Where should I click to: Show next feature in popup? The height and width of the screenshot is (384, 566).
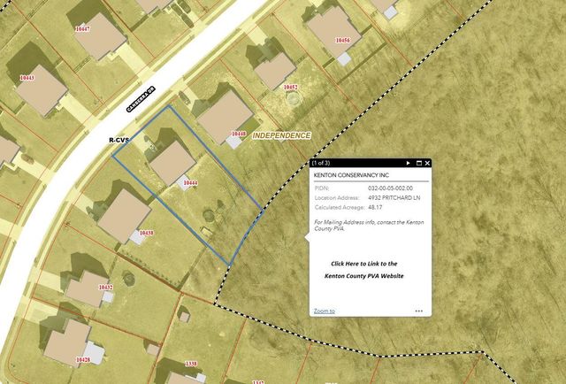[408, 164]
